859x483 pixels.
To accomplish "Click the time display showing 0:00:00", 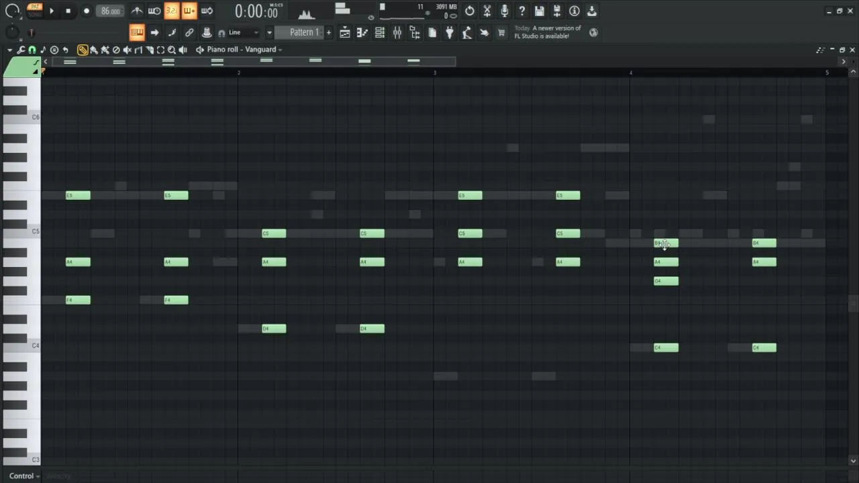I will (x=256, y=11).
